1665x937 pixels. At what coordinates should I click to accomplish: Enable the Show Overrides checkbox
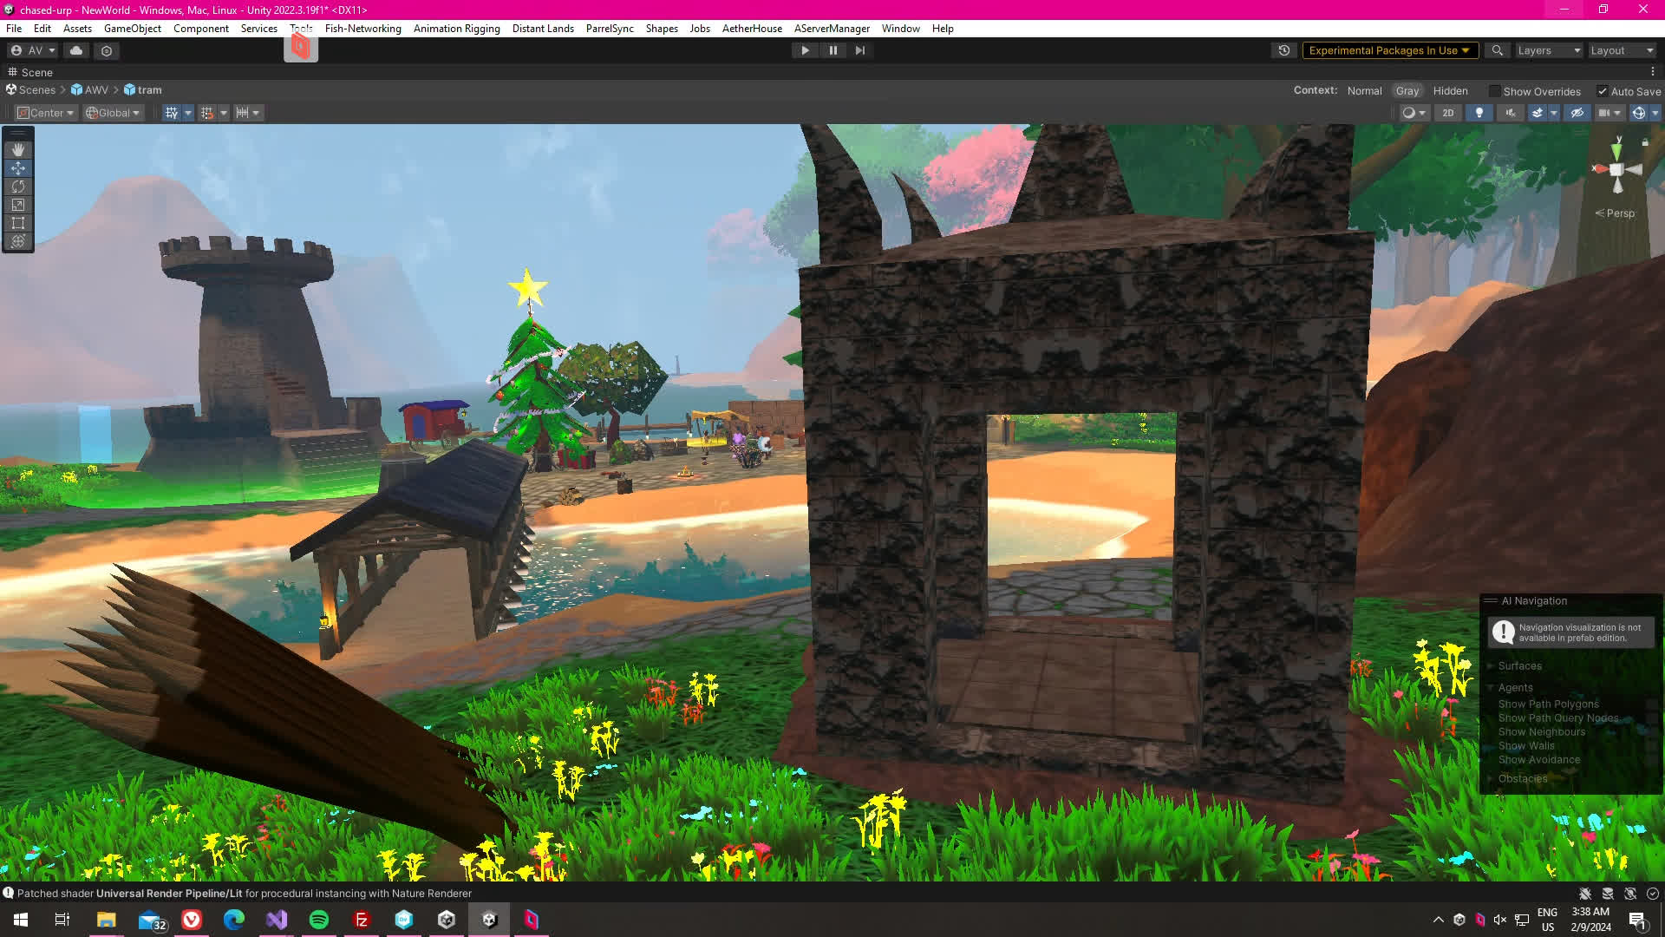tap(1494, 91)
